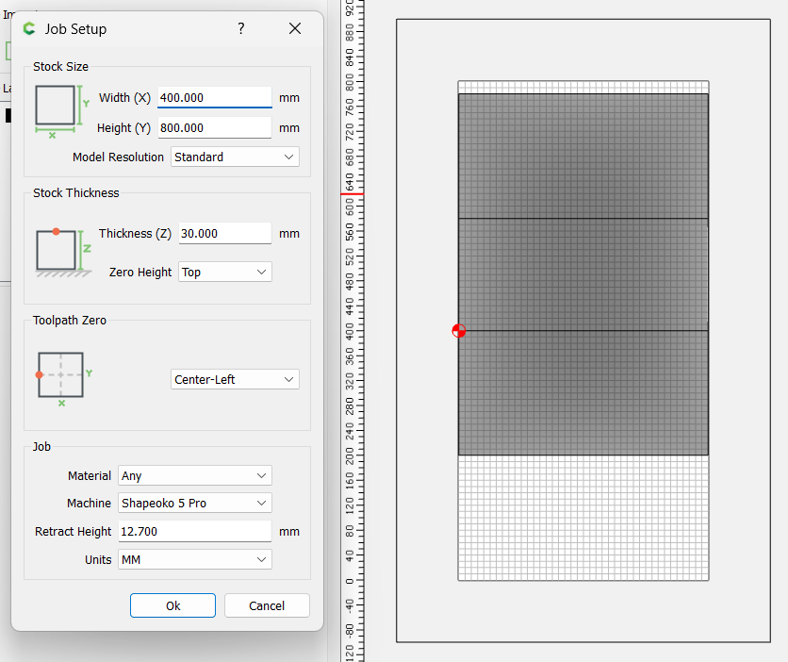Open the Model Resolution dropdown
This screenshot has width=788, height=662.
[x=235, y=157]
